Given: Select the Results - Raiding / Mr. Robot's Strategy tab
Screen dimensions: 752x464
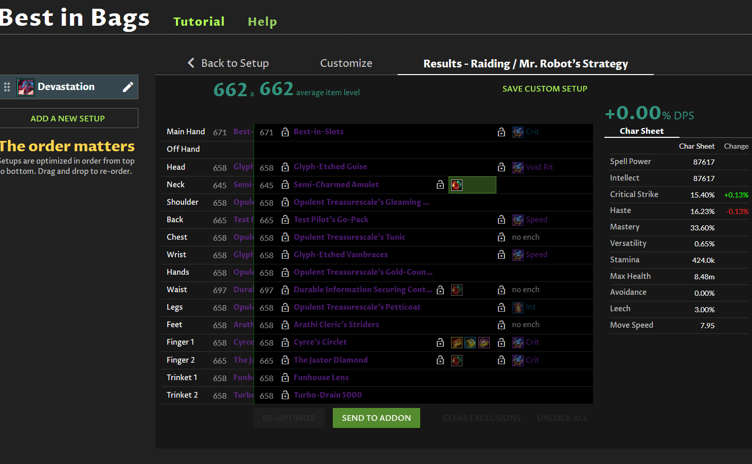Looking at the screenshot, I should (x=526, y=63).
